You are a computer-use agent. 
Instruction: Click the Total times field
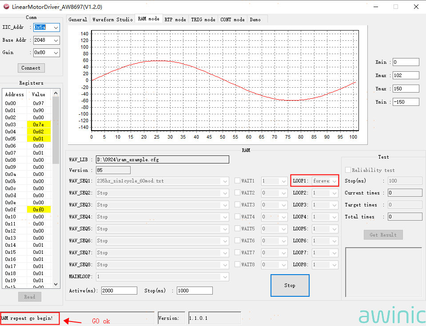(x=405, y=217)
